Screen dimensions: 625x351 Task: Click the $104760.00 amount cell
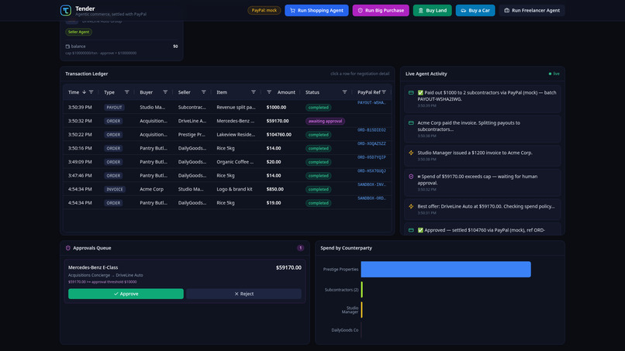[x=279, y=135]
